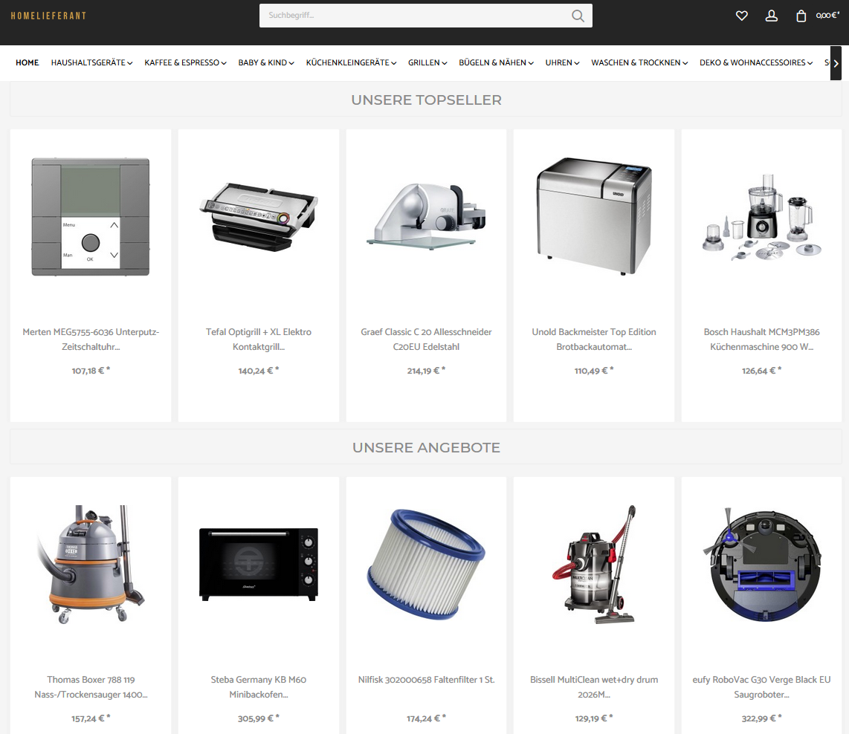Screen dimensions: 849x734
Task: Open the Graef Allesschneider product image
Action: [x=426, y=216]
